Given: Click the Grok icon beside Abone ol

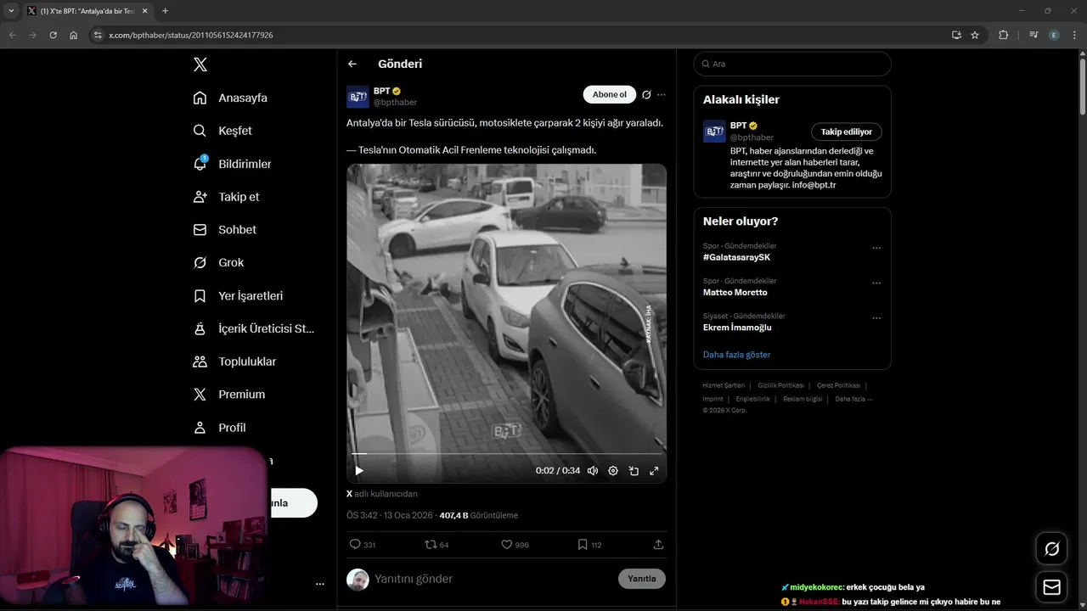Looking at the screenshot, I should coord(646,95).
